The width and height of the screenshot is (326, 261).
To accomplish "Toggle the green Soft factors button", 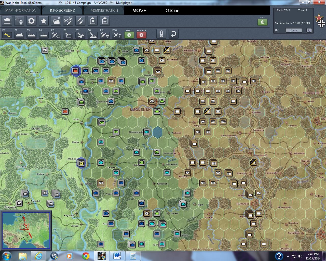I will pos(263,22).
